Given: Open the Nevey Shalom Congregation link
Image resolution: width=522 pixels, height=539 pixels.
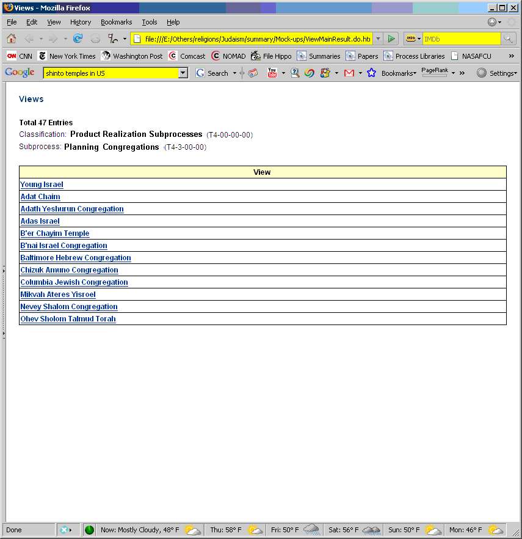Looking at the screenshot, I should [x=69, y=307].
